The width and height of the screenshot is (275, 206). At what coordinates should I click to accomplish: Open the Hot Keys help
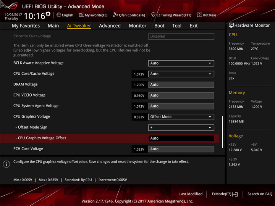pos(207,15)
